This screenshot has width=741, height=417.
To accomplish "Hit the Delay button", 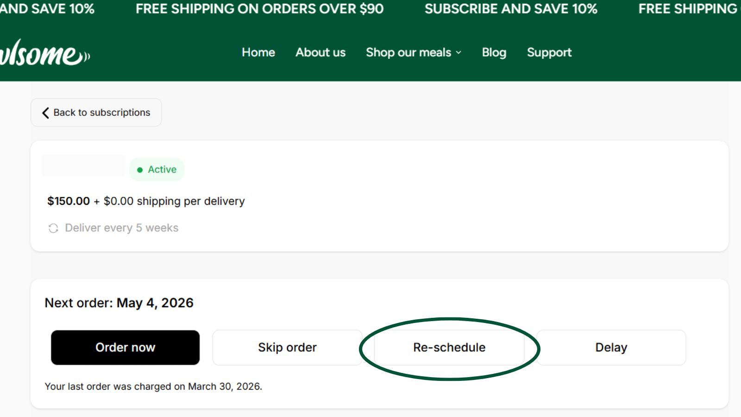I will (x=611, y=347).
